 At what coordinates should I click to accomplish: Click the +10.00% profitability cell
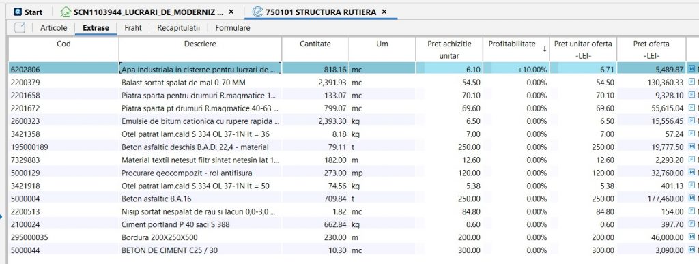click(516, 70)
